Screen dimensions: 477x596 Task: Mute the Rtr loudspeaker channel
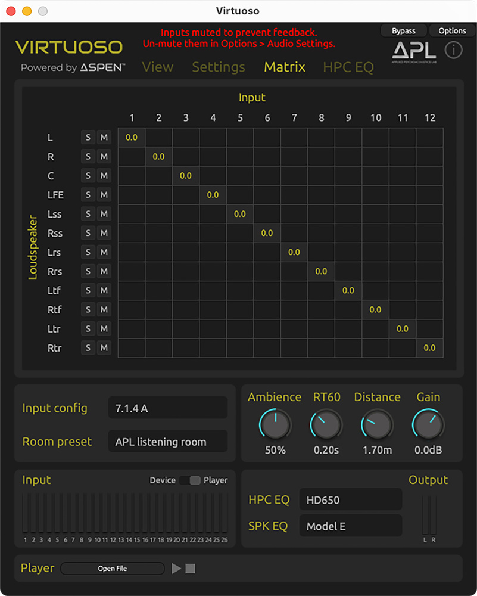tap(104, 347)
